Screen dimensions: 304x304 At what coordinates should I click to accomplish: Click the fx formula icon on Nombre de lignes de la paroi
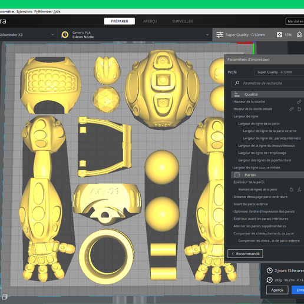pos(299,190)
